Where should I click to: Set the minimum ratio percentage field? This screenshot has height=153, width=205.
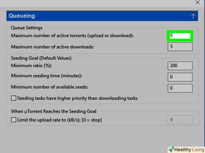(x=180, y=66)
